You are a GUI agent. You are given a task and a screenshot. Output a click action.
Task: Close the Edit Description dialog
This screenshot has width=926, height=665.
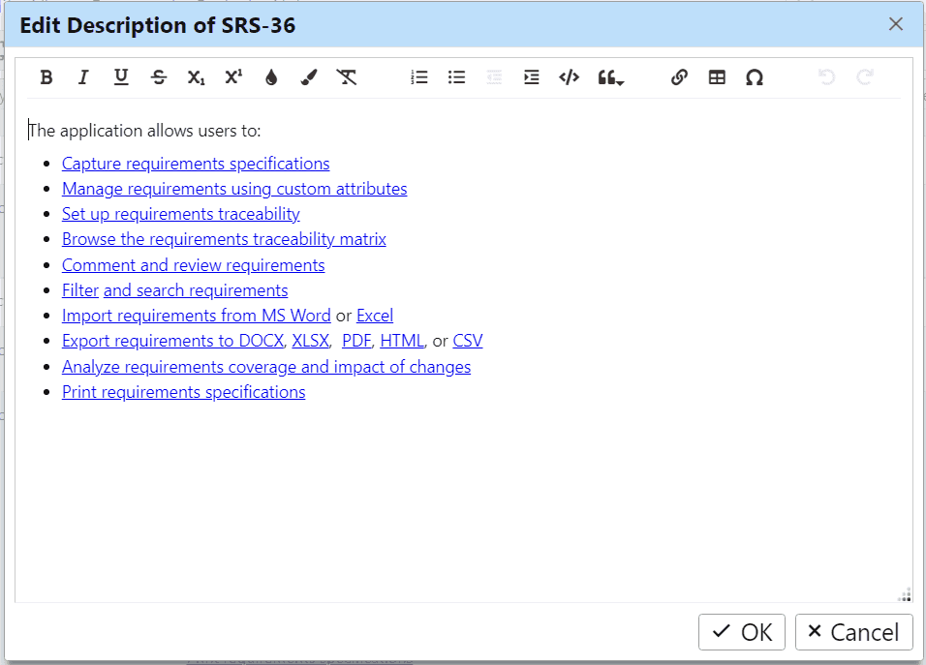tap(895, 24)
